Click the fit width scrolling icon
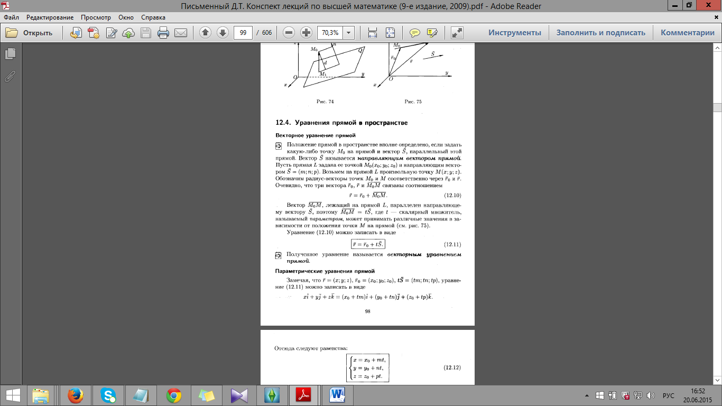Image resolution: width=722 pixels, height=406 pixels. tap(373, 33)
